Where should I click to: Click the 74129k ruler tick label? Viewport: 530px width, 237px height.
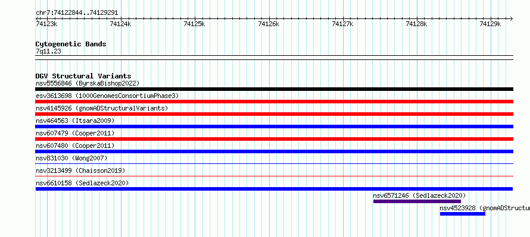pos(491,24)
